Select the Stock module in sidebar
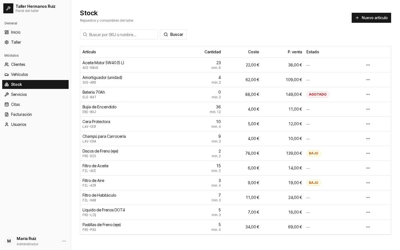Image resolution: width=400 pixels, height=250 pixels. point(35,84)
